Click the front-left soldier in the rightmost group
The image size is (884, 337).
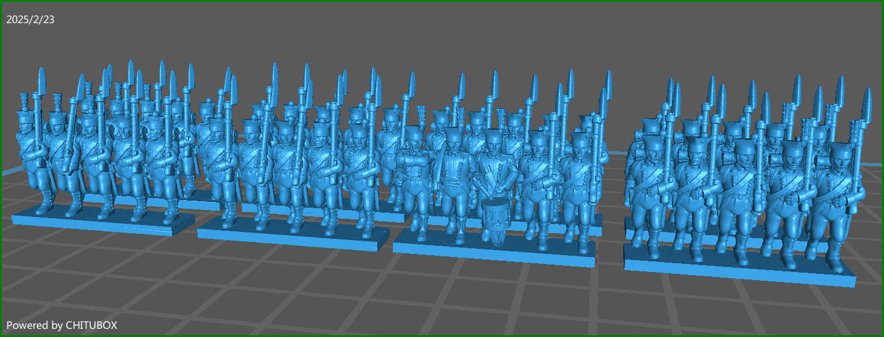(644, 188)
